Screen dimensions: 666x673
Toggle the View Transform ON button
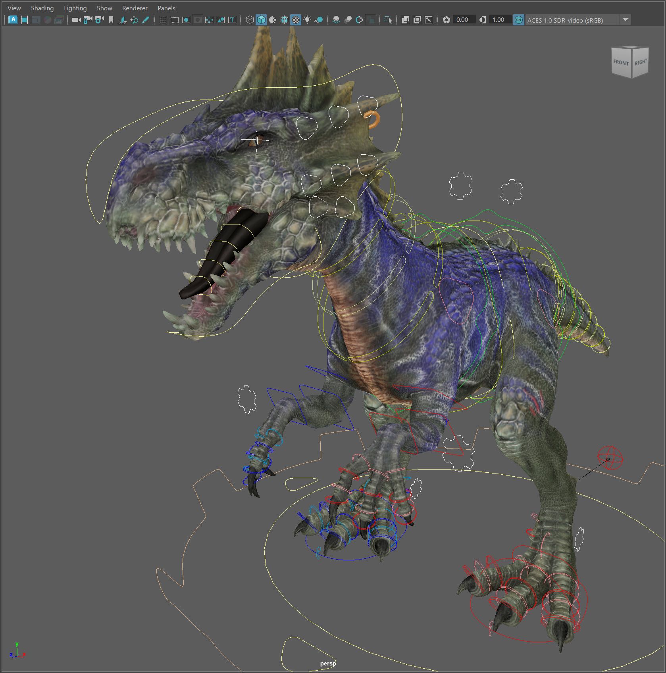pyautogui.click(x=518, y=20)
